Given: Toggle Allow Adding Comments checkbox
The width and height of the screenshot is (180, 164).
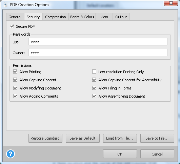Looking at the screenshot, I should (x=15, y=96).
